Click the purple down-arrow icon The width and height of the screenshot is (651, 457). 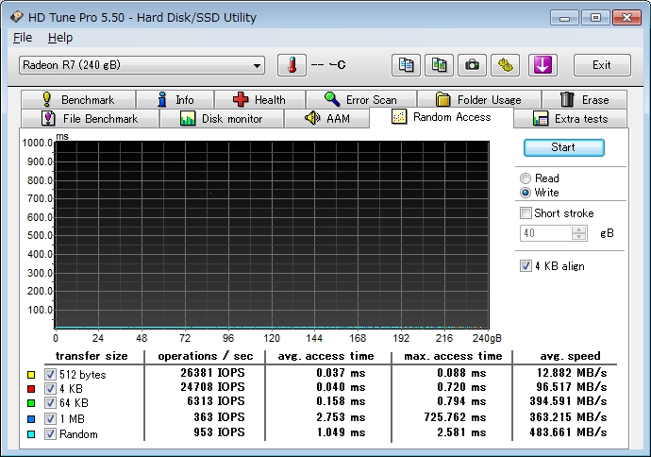point(544,65)
